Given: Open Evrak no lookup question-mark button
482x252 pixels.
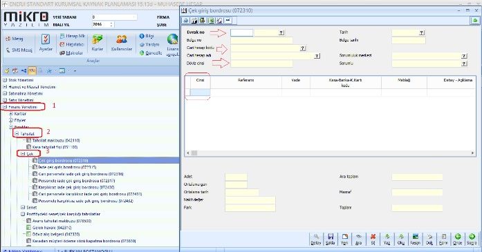Looking at the screenshot, I should pos(281,32).
